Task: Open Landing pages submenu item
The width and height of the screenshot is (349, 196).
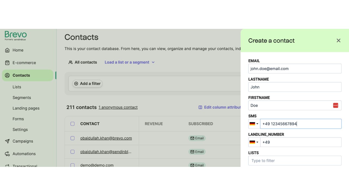Action: click(x=26, y=108)
